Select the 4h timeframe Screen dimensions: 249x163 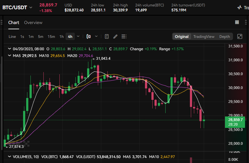point(70,37)
